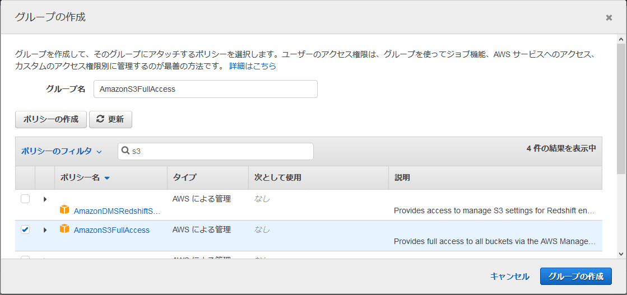This screenshot has height=295, width=627.
Task: Click the AmazonDMSRedshiftS3 policy box icon
Action: pos(64,210)
